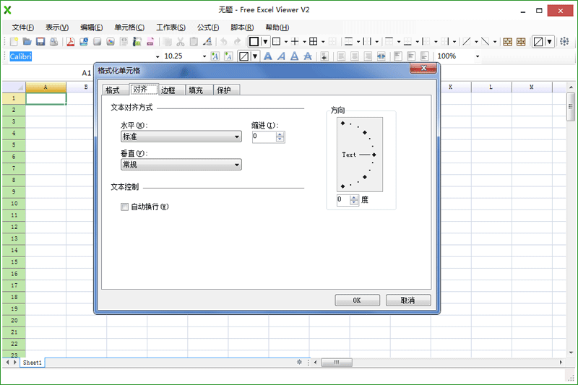Click the Underline A icon
This screenshot has height=385, width=578.
coord(295,56)
